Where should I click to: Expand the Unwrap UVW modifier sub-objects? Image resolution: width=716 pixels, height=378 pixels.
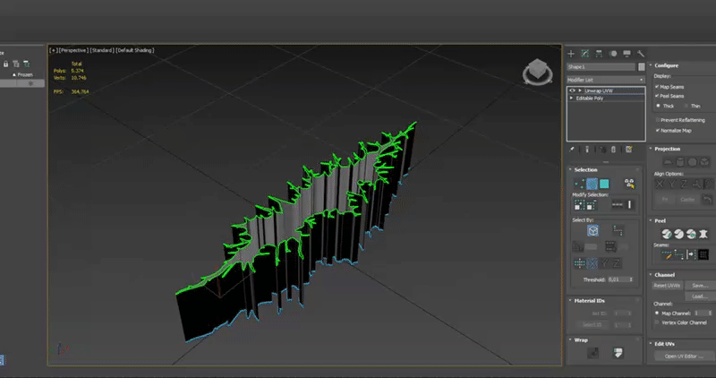580,90
